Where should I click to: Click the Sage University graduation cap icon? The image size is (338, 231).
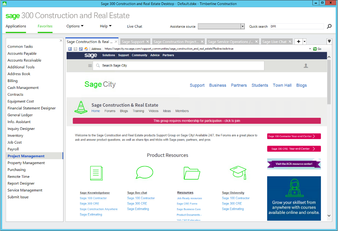238,172
